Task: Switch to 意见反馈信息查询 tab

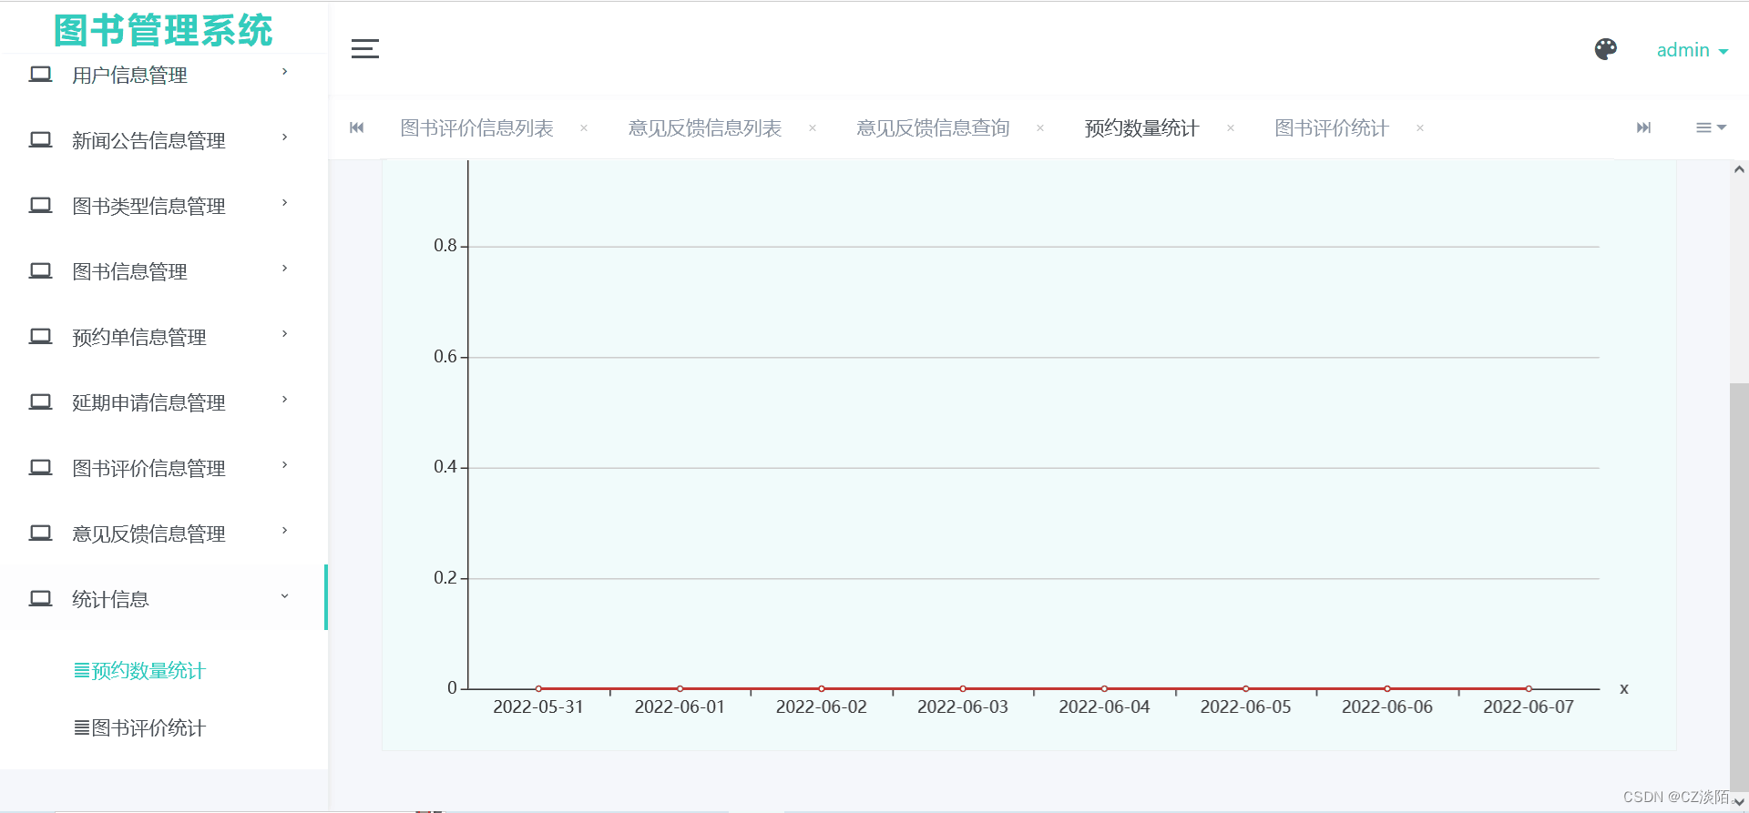Action: (x=933, y=128)
